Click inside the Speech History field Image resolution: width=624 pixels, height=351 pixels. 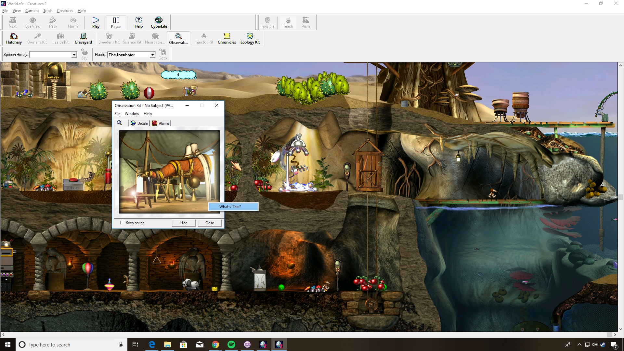pyautogui.click(x=50, y=55)
